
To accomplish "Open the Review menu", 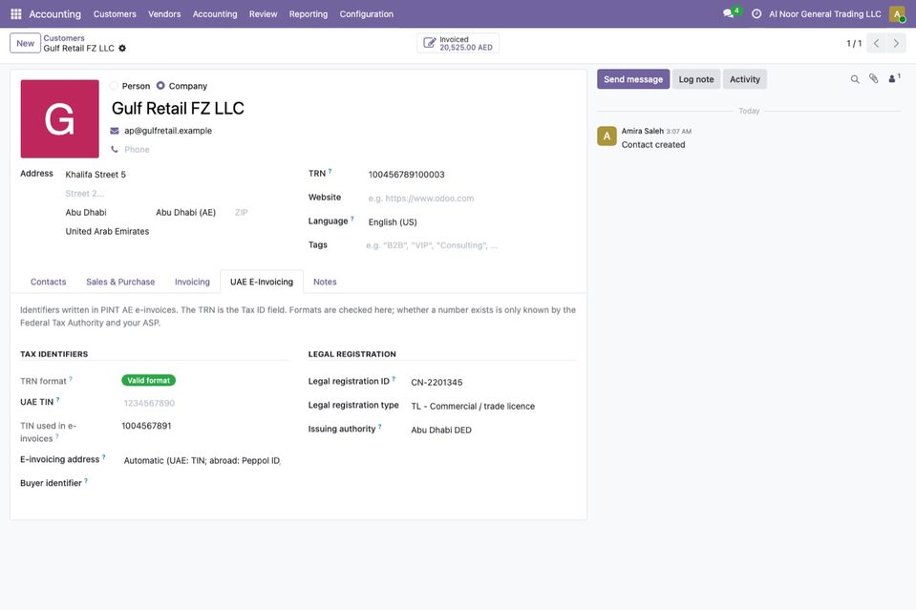I will [x=263, y=14].
